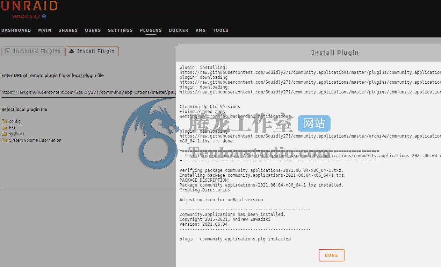This screenshot has height=267, width=441.
Task: Select the config folder name
Action: [x=15, y=121]
